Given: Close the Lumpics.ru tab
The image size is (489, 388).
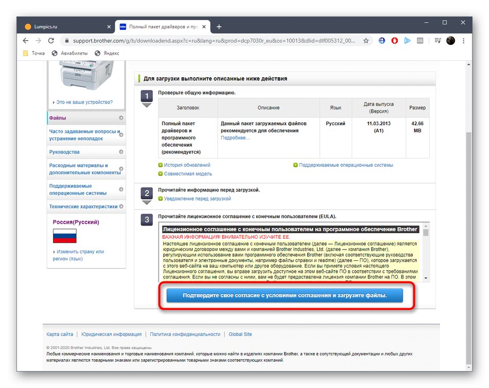Looking at the screenshot, I should tap(109, 27).
